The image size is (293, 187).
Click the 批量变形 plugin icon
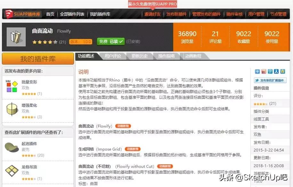click(12, 86)
